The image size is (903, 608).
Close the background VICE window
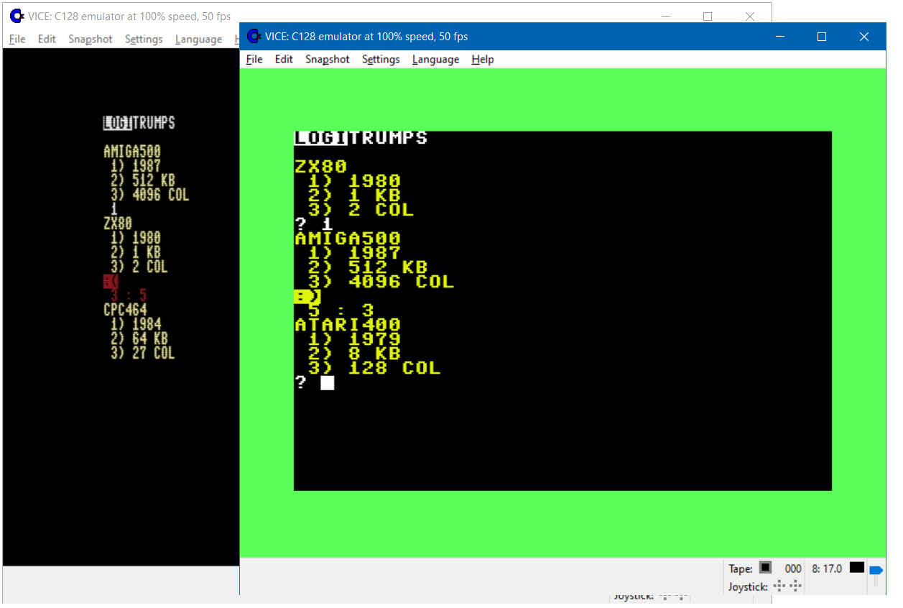click(x=750, y=17)
